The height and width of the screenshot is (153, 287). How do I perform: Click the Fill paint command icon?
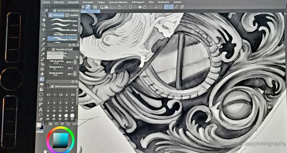coord(140,7)
